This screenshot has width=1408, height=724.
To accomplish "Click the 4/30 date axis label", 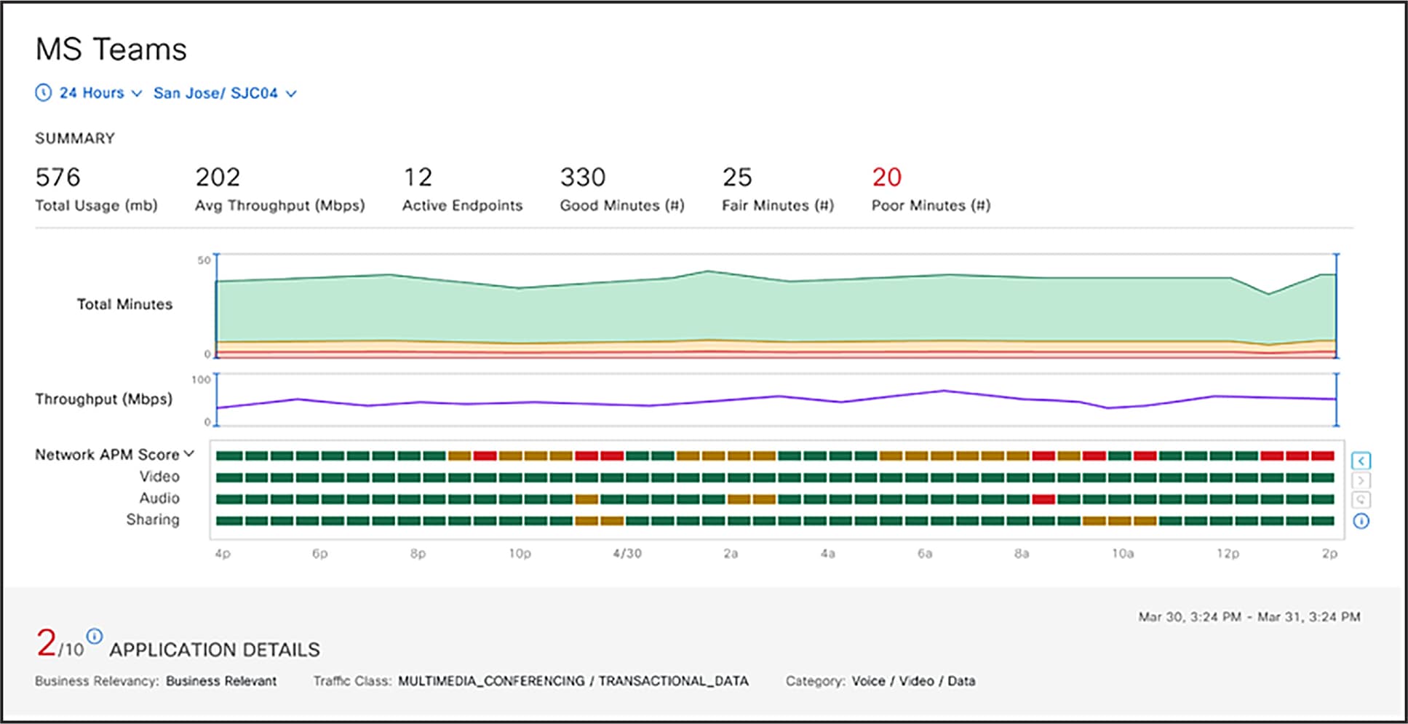I will point(627,554).
